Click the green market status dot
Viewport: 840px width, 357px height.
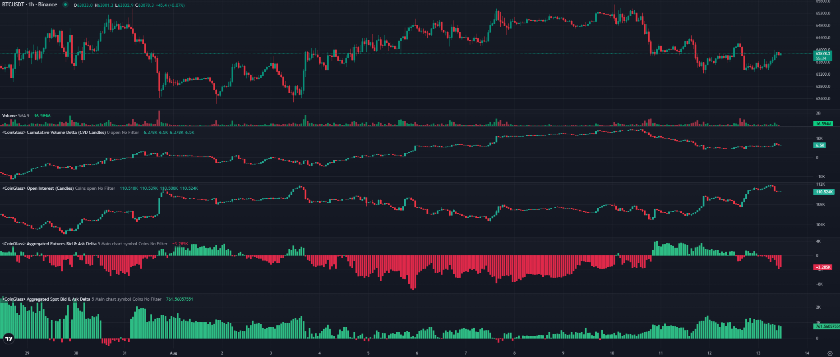65,5
